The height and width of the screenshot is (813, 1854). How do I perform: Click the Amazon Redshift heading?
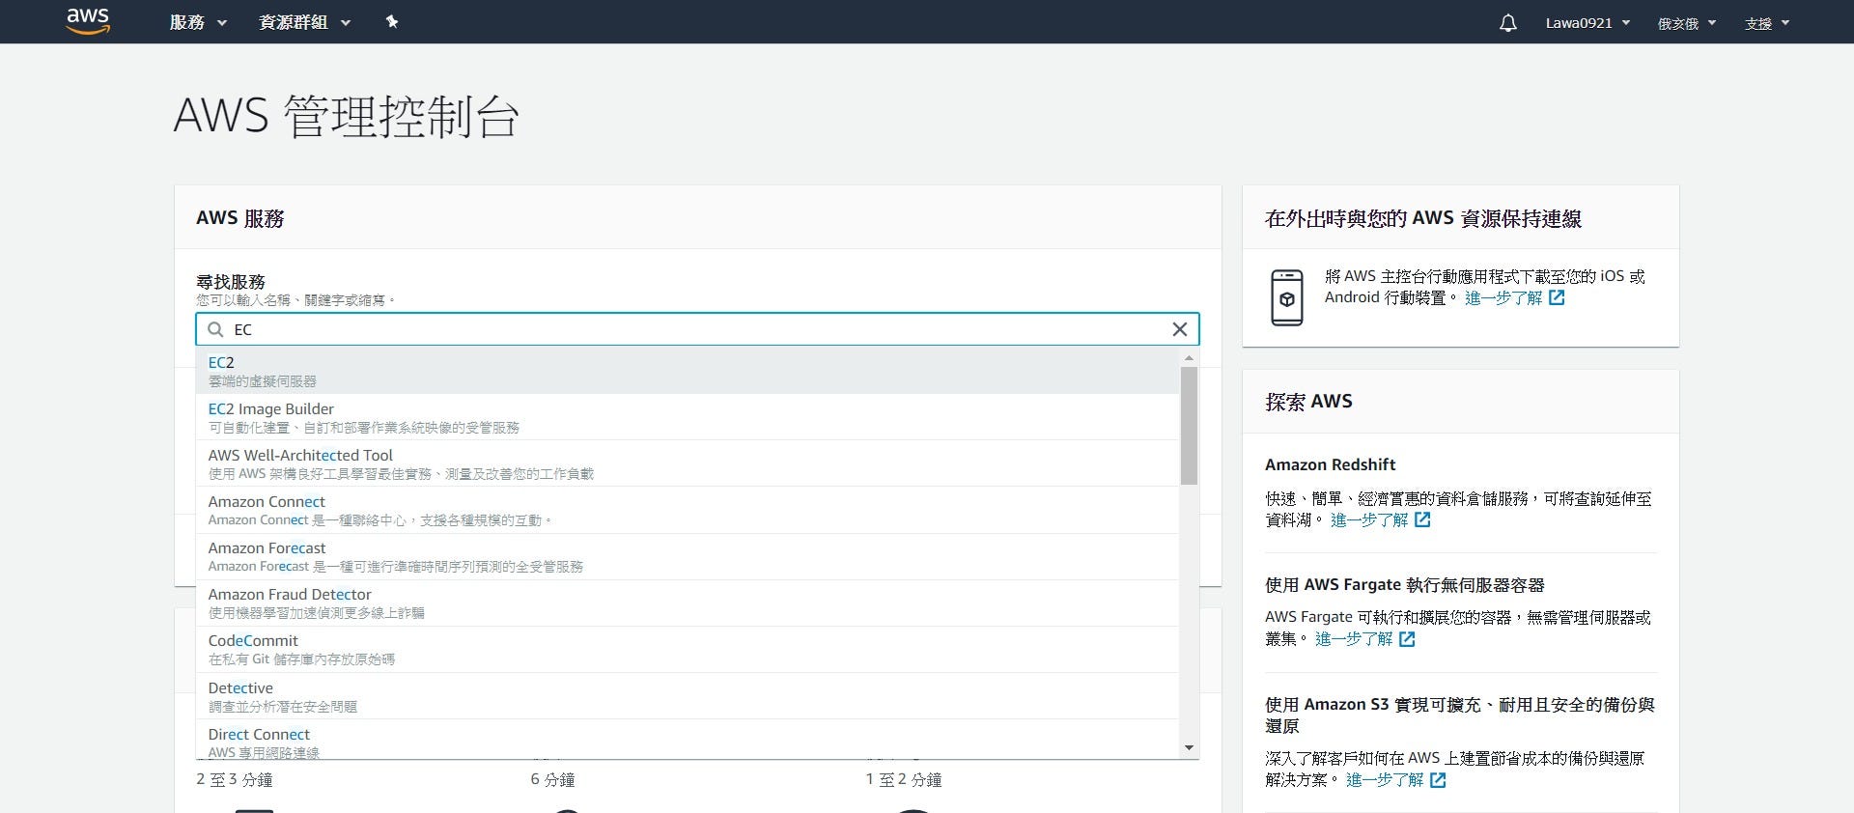1330,464
